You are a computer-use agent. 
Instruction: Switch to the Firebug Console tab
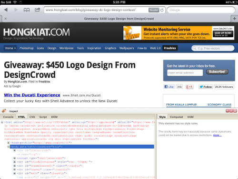pos(8,117)
